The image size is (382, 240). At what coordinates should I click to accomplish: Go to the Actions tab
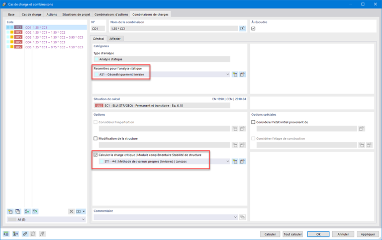point(52,15)
